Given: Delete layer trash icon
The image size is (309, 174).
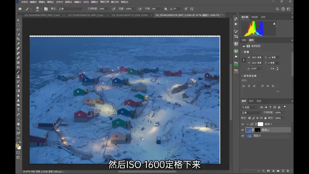Looking at the screenshot, I should [x=288, y=171].
